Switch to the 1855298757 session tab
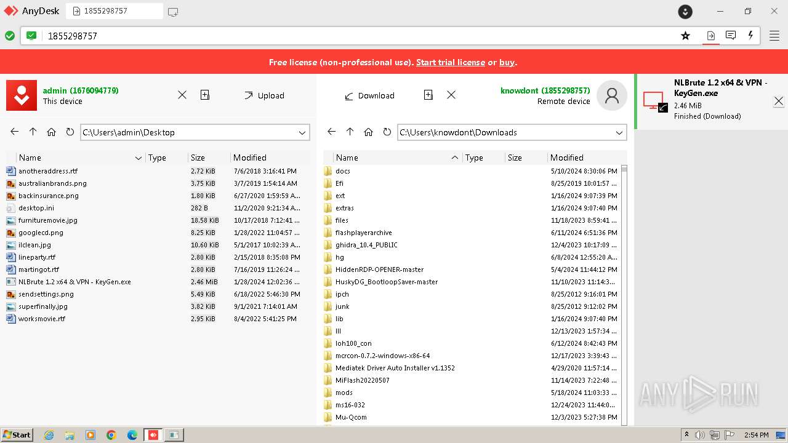 pyautogui.click(x=114, y=11)
